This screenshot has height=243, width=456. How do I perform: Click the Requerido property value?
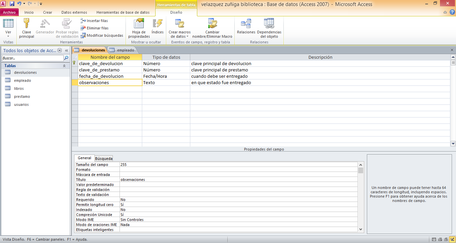(239, 200)
